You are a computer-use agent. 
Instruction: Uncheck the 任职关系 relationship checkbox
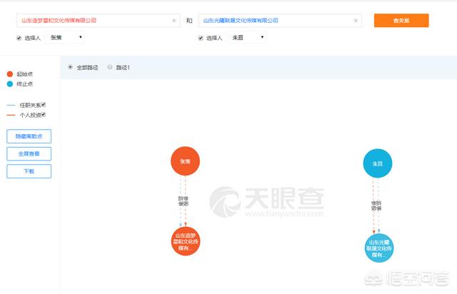tap(44, 105)
